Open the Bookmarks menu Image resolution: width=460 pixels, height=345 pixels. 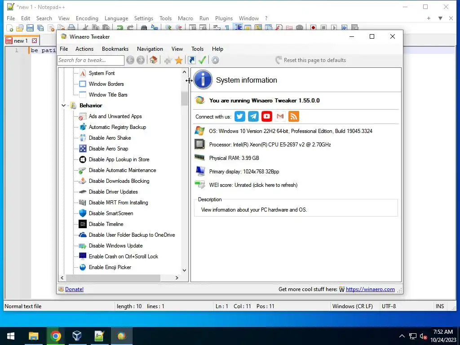click(115, 49)
